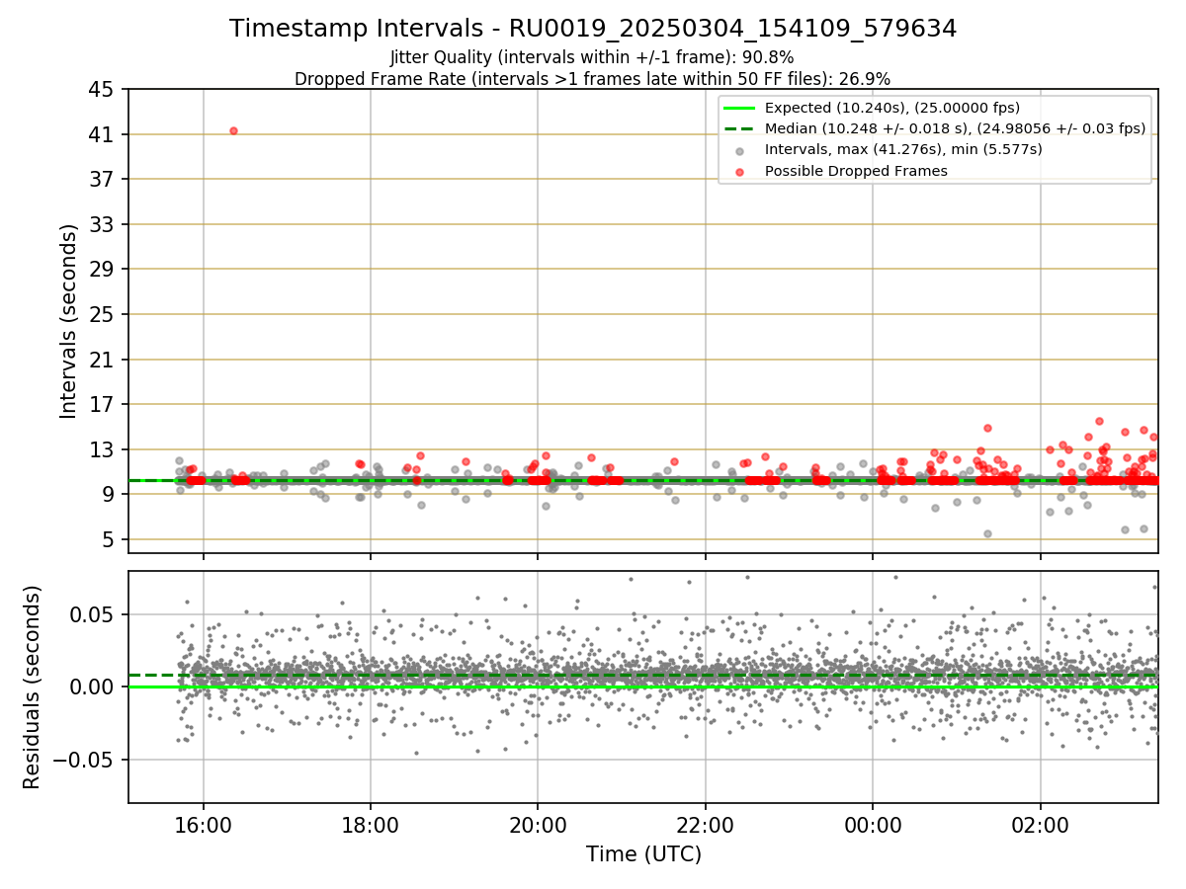Click the 'Possible Dropped Frames' legend entry

[856, 171]
